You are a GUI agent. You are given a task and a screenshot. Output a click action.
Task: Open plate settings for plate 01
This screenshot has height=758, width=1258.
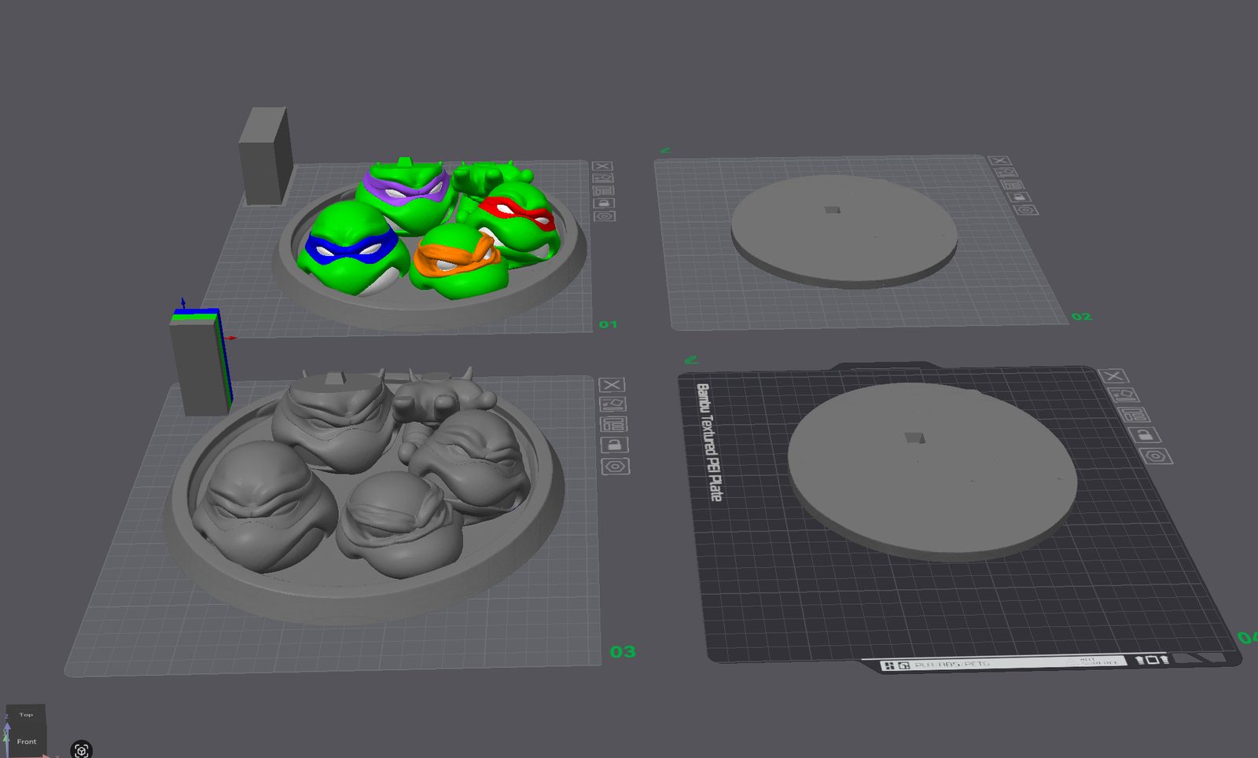coord(605,216)
